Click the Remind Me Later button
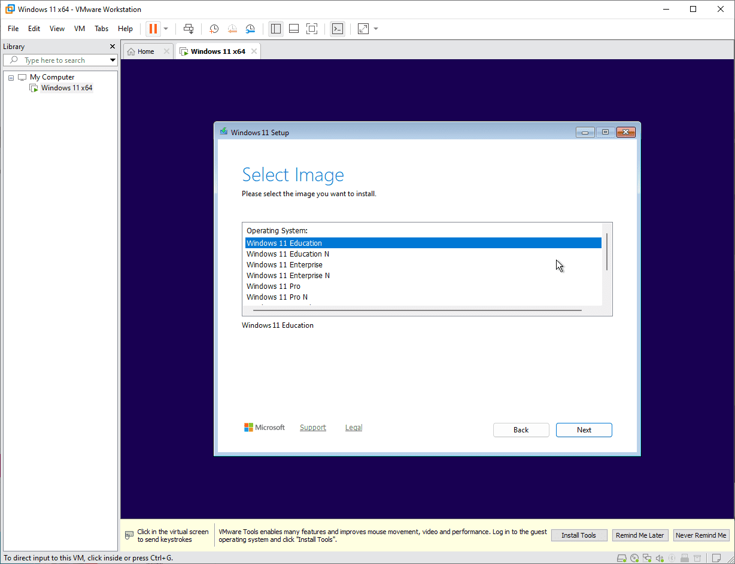Screen dimensions: 735x564 point(640,535)
